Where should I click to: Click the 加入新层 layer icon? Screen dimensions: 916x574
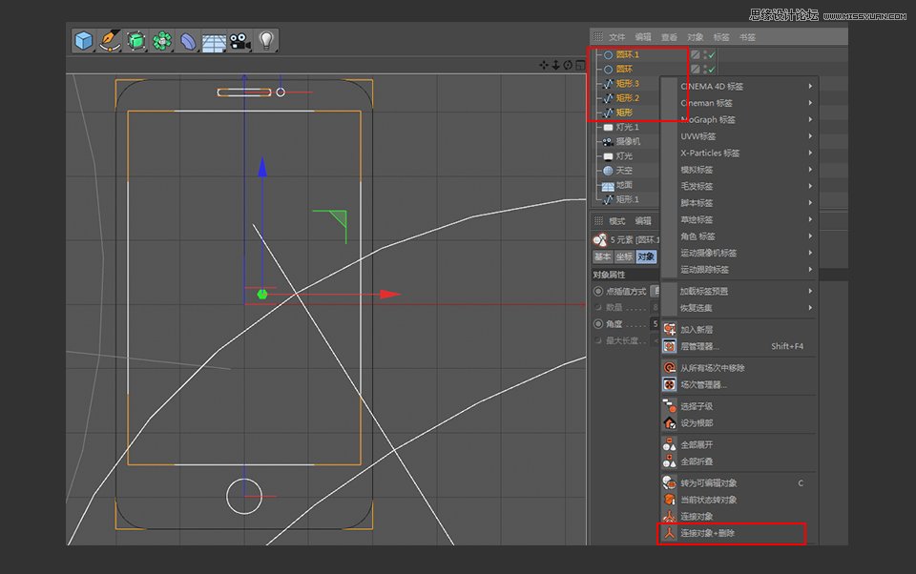pos(670,329)
